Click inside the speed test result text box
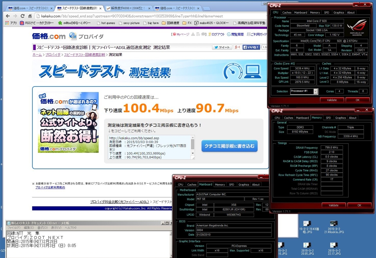The image size is (376, 258). [149, 148]
